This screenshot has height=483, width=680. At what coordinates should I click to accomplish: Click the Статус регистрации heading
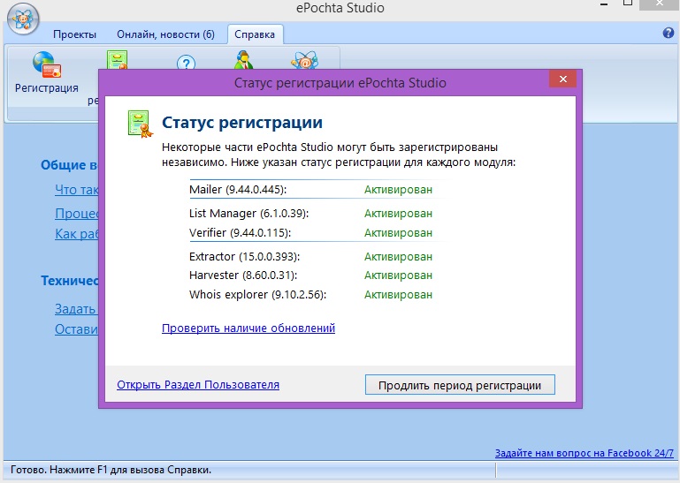pyautogui.click(x=242, y=123)
